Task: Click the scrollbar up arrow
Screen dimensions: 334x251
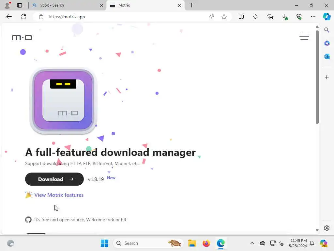Action: pyautogui.click(x=317, y=27)
